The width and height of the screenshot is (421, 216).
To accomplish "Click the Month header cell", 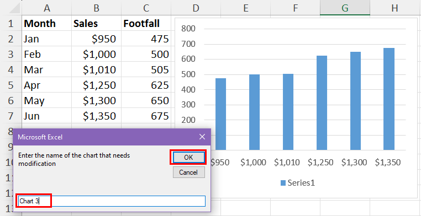I will coord(47,23).
